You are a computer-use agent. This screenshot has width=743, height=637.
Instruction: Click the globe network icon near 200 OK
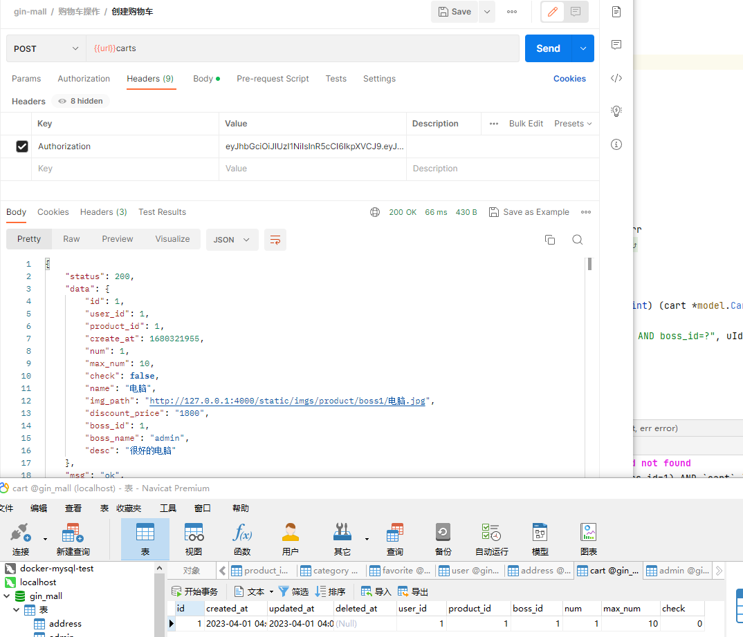375,212
